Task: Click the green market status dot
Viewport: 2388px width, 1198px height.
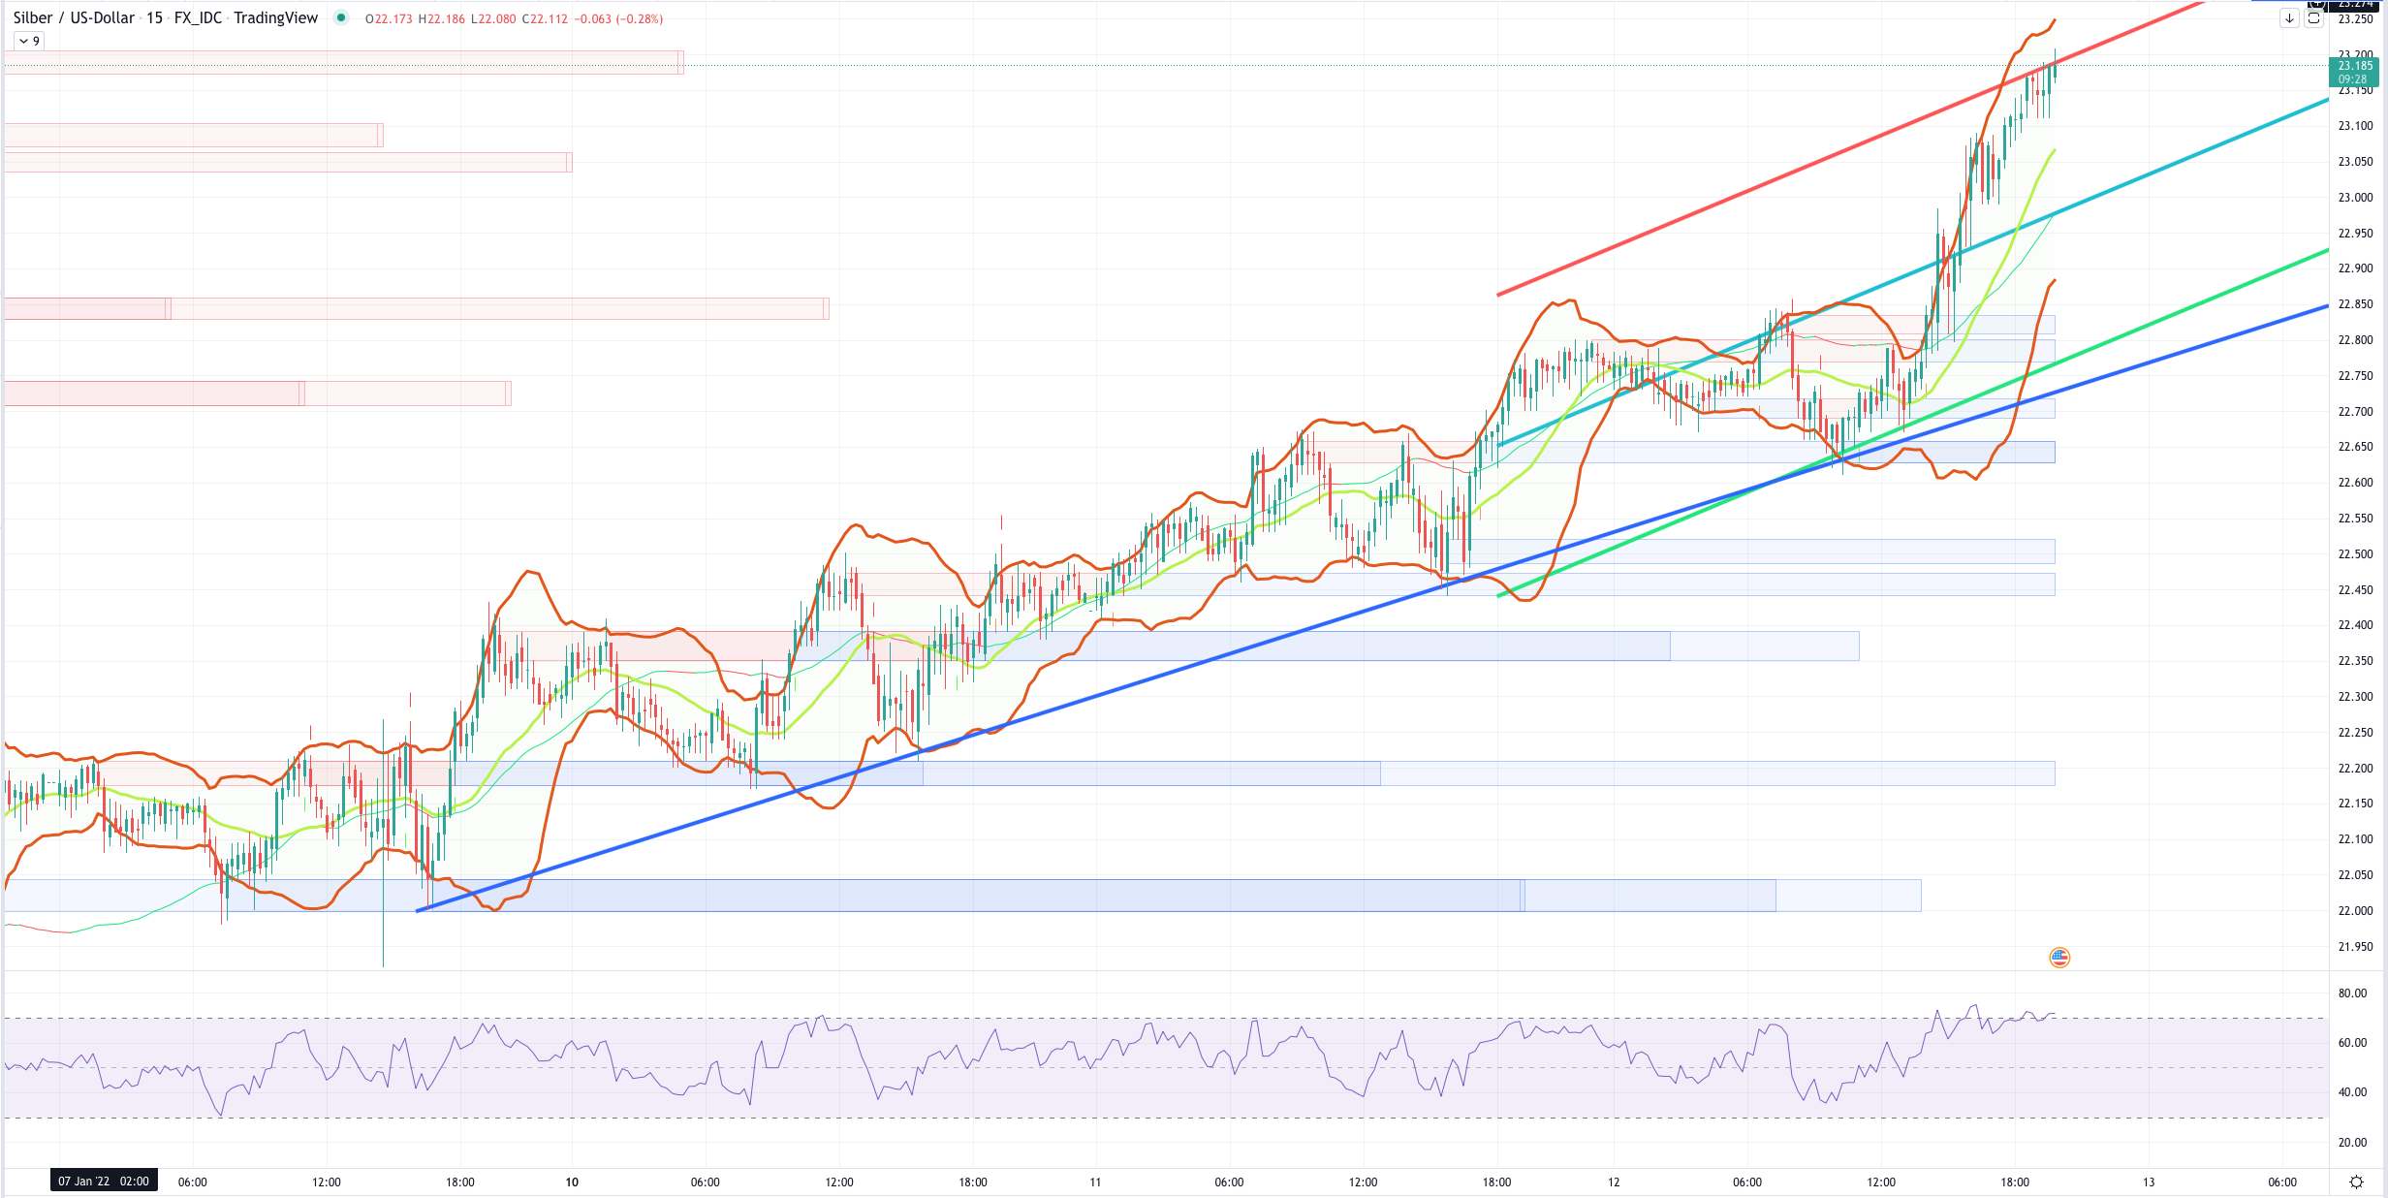Action: click(x=341, y=17)
